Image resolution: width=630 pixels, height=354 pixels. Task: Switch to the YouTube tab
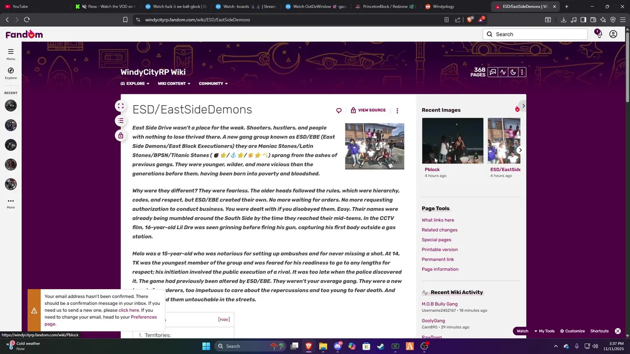[34, 6]
